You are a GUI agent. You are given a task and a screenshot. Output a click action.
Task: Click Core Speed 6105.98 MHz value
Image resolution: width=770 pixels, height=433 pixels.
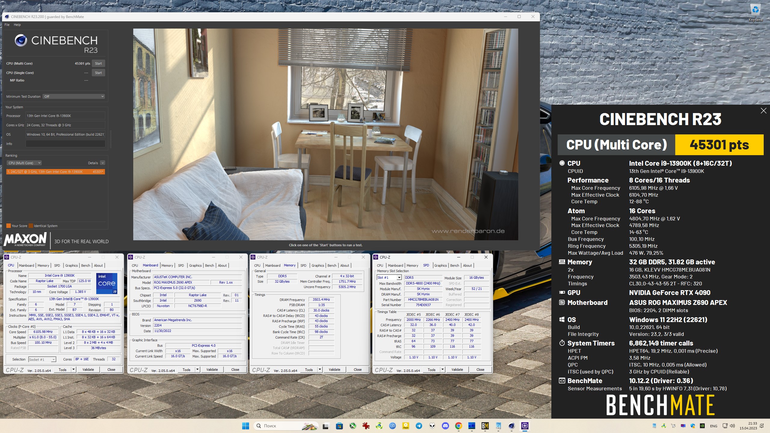click(x=43, y=332)
